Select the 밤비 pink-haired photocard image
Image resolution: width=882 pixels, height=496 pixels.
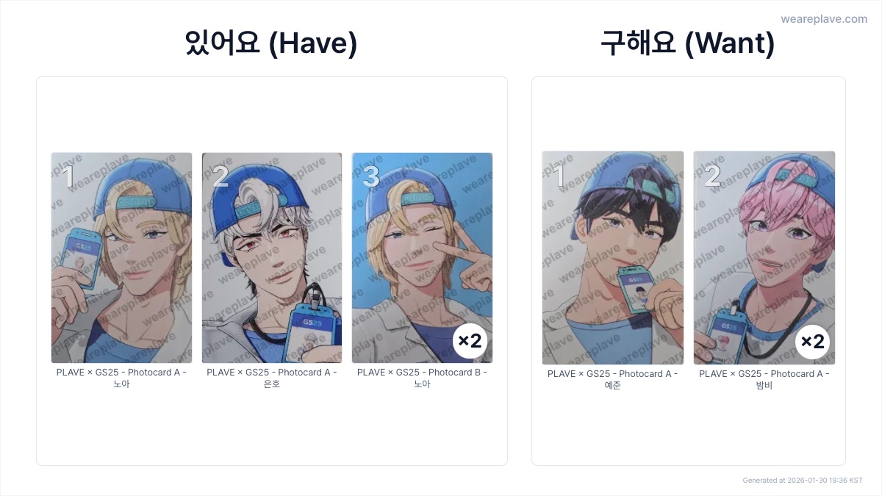point(764,258)
